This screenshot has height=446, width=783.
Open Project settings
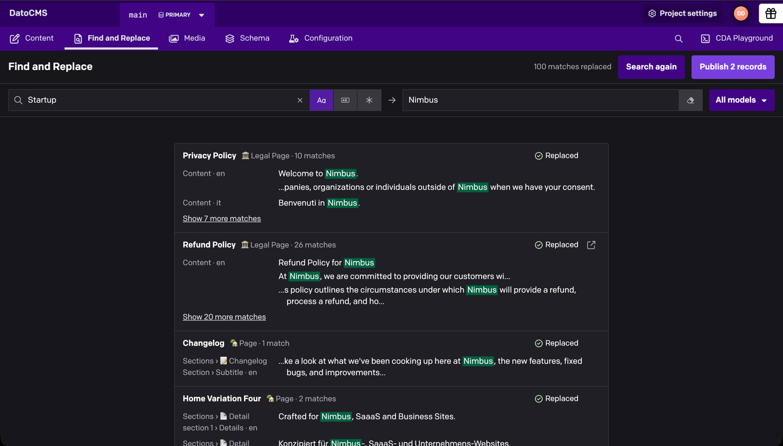click(682, 14)
